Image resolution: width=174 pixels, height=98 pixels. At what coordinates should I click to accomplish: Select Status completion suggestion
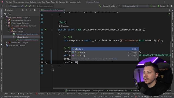click(x=105, y=49)
